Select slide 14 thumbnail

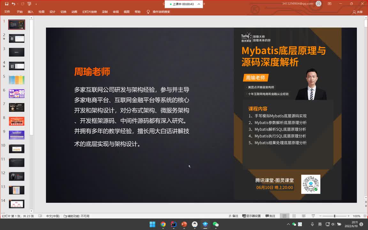[17, 204]
